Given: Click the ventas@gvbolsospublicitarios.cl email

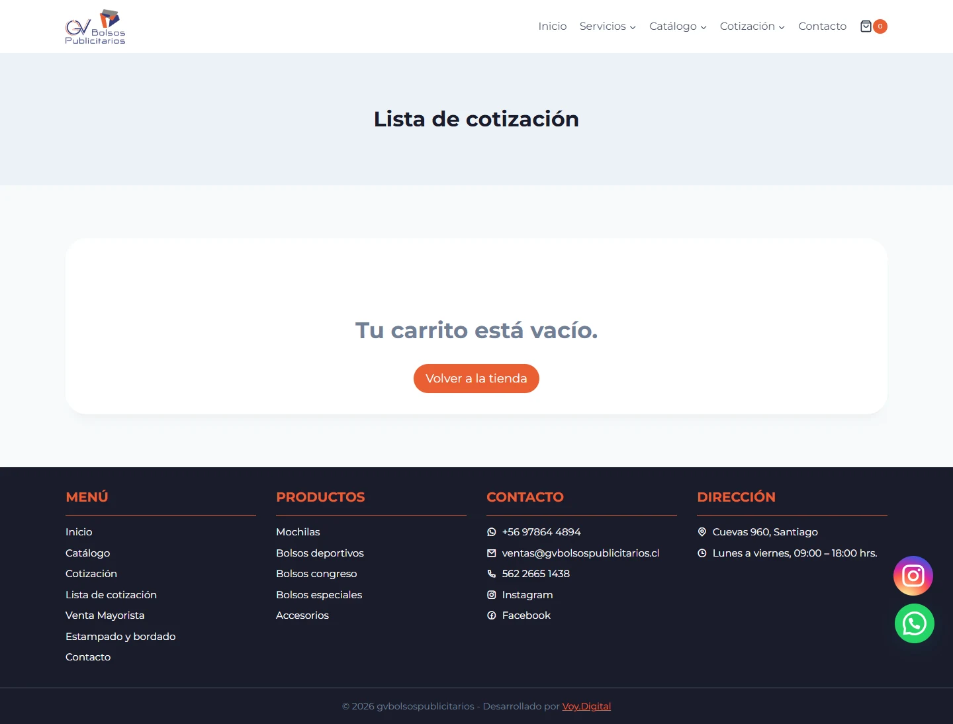Looking at the screenshot, I should tap(580, 553).
